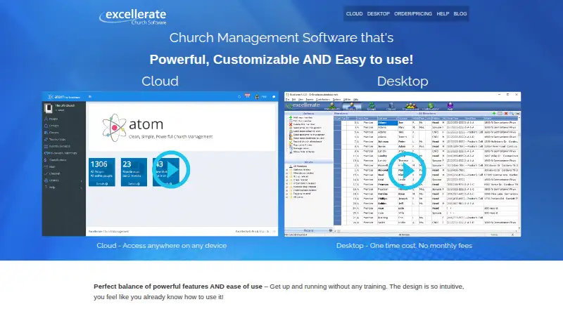The height and width of the screenshot is (309, 563).
Task: Click the green dollar Contributions icon in Desktop preview
Action: pos(431,106)
